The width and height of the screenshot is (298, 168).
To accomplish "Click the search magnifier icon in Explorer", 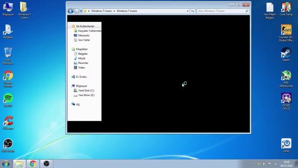I will pyautogui.click(x=247, y=11).
